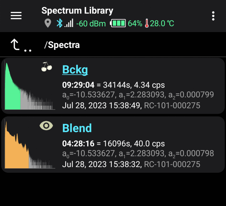Select Bckg calibration coefficients line
Viewport: 226px width, 206px height.
tap(138, 95)
